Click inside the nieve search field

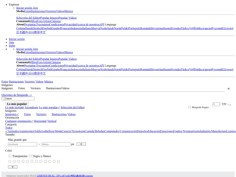click(20, 99)
